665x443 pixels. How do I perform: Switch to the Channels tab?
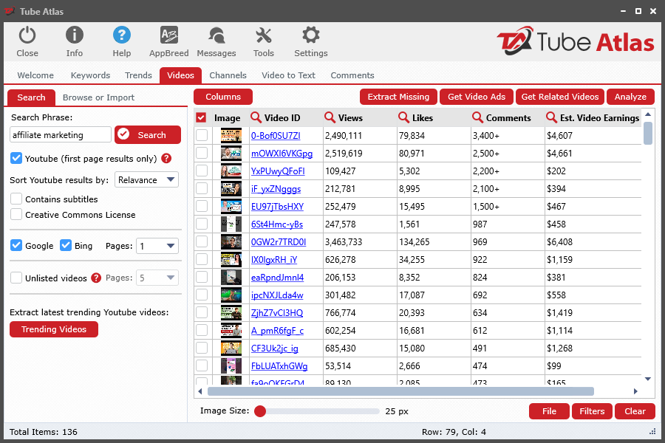[228, 75]
